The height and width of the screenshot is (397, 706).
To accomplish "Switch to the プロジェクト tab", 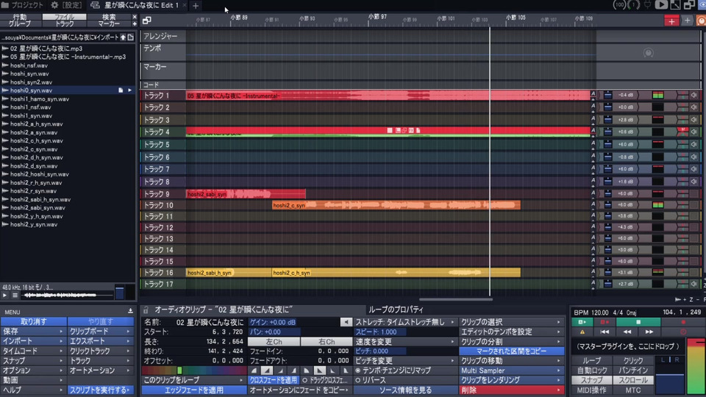I will click(23, 5).
